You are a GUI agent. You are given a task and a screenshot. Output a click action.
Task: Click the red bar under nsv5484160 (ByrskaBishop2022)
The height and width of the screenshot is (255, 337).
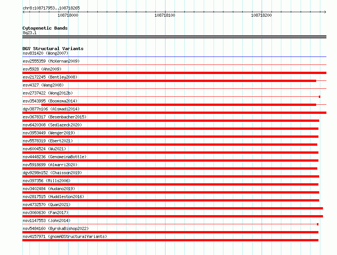pyautogui.click(x=170, y=232)
